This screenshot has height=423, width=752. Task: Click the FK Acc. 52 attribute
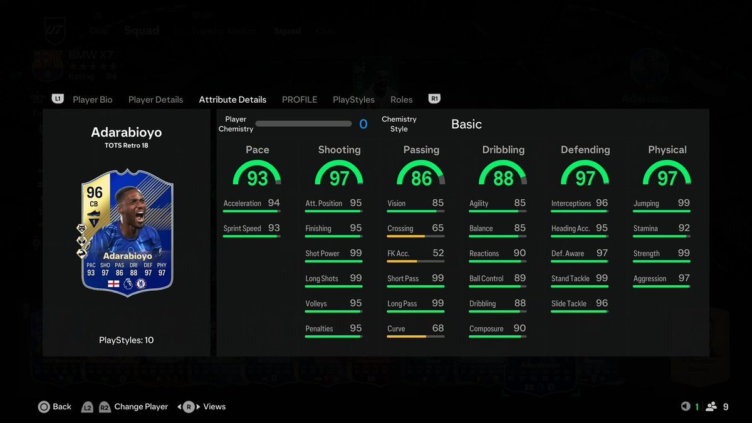(415, 254)
